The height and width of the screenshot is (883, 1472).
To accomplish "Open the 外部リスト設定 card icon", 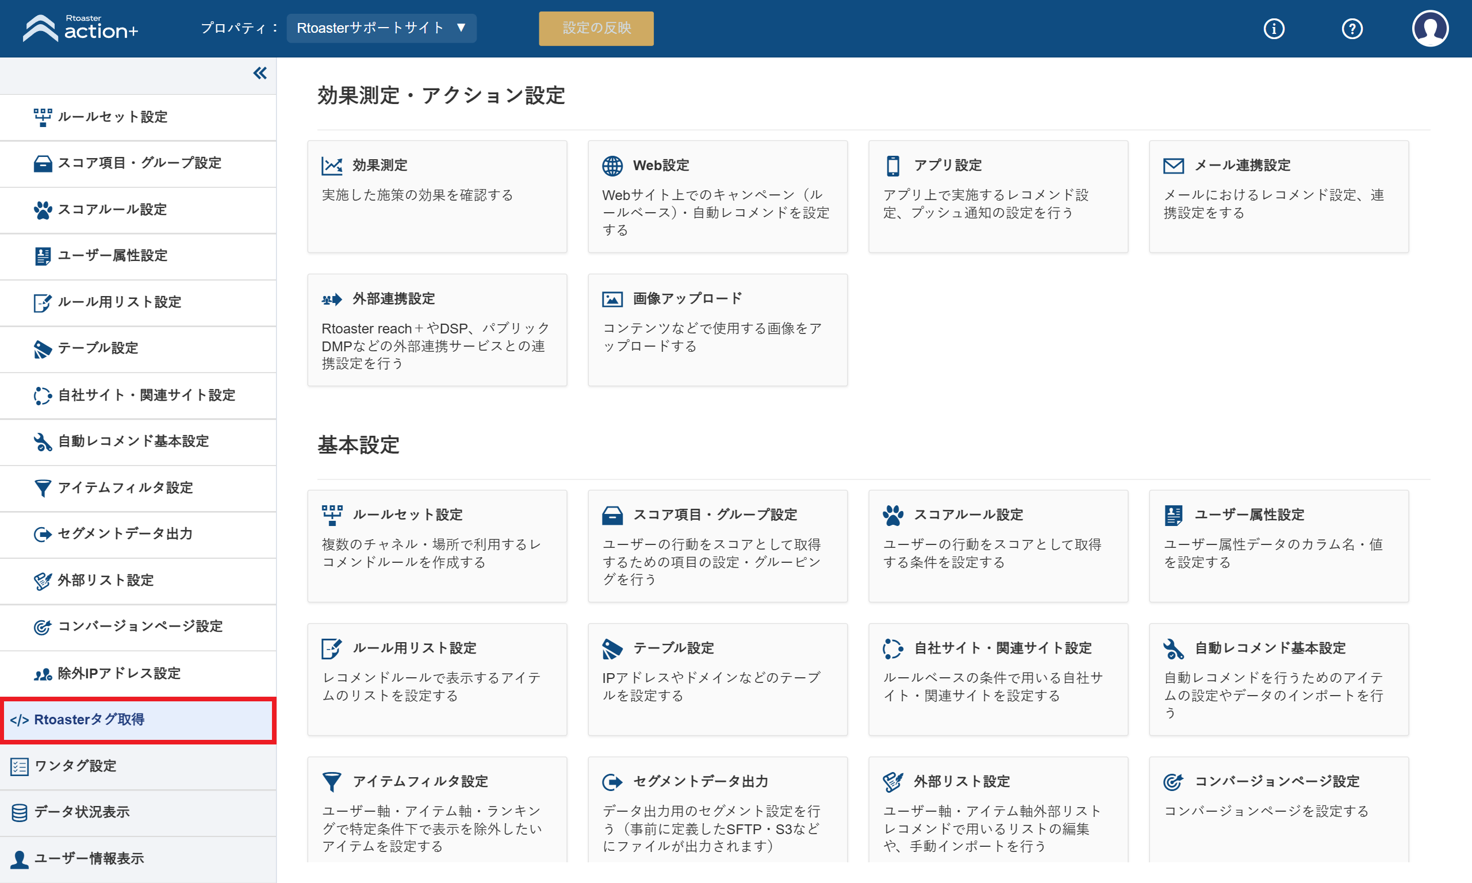I will pyautogui.click(x=893, y=782).
